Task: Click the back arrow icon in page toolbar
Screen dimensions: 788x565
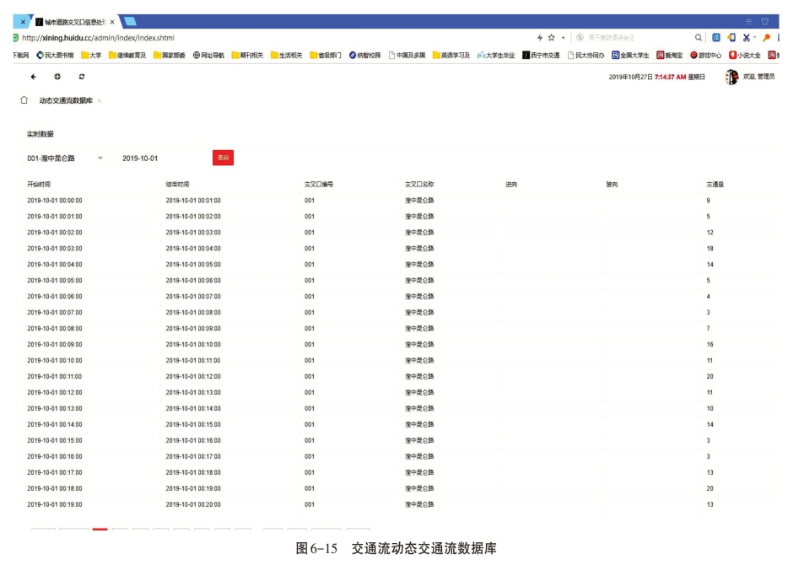Action: pos(33,77)
